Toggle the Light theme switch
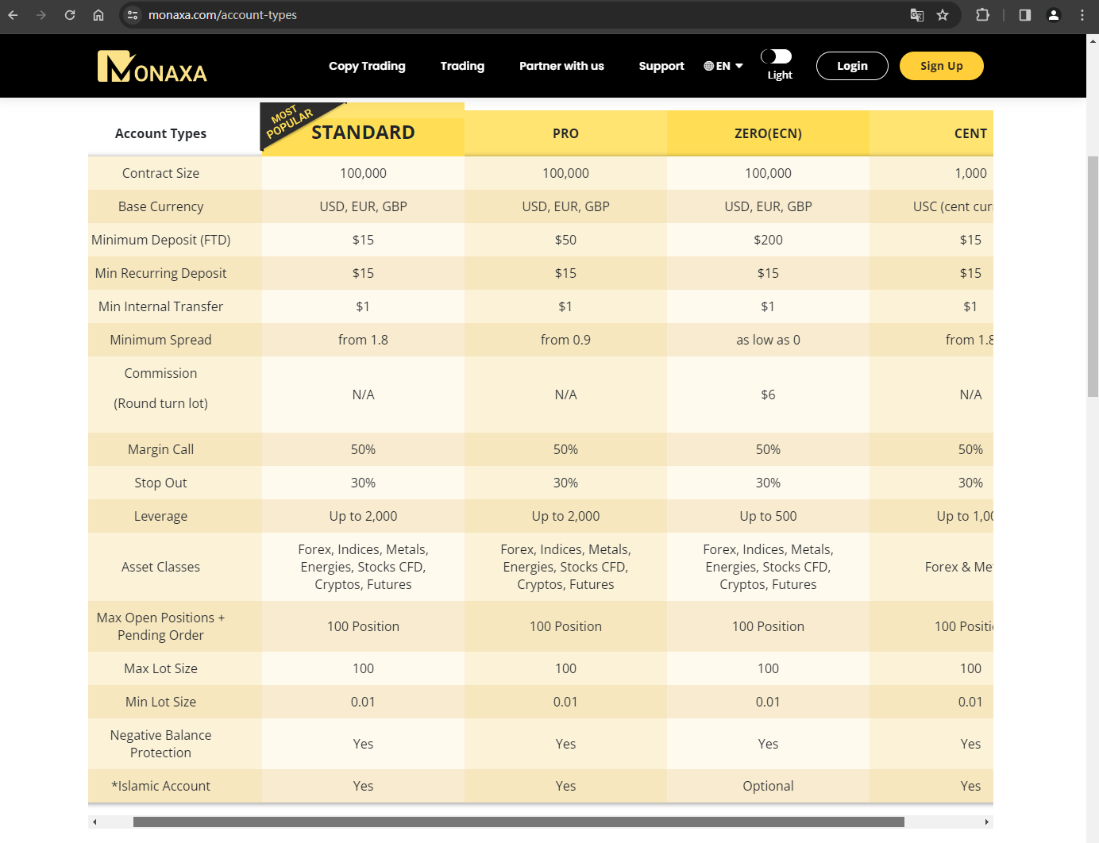The height and width of the screenshot is (843, 1099). click(777, 56)
